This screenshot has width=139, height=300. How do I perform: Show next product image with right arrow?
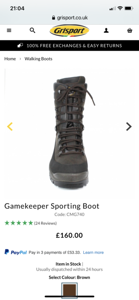[x=129, y=126]
